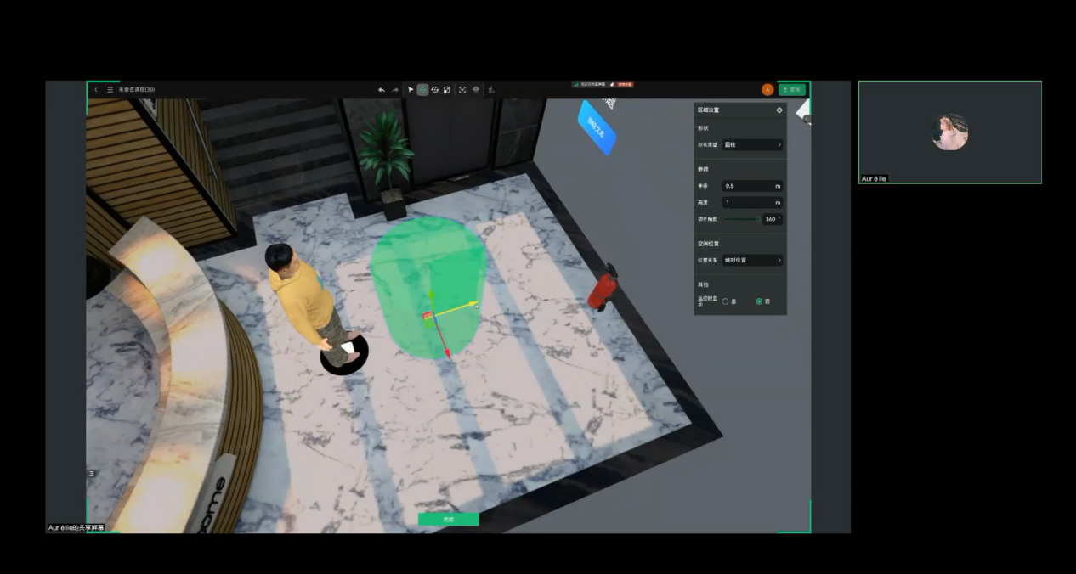Click the undo arrow icon
Viewport: 1076px width, 574px height.
(382, 90)
